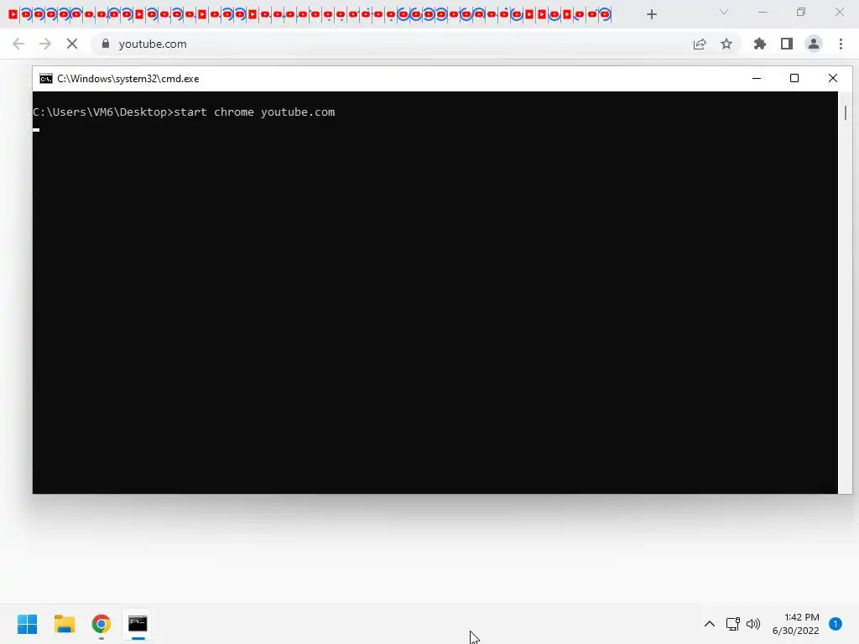
Task: Go back in Chrome history
Action: (18, 44)
